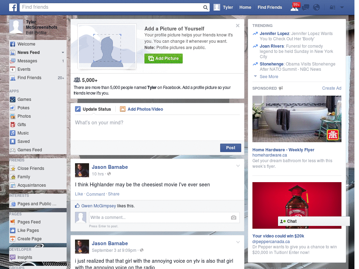Open Jennifer Lopez trending topic

pyautogui.click(x=274, y=34)
